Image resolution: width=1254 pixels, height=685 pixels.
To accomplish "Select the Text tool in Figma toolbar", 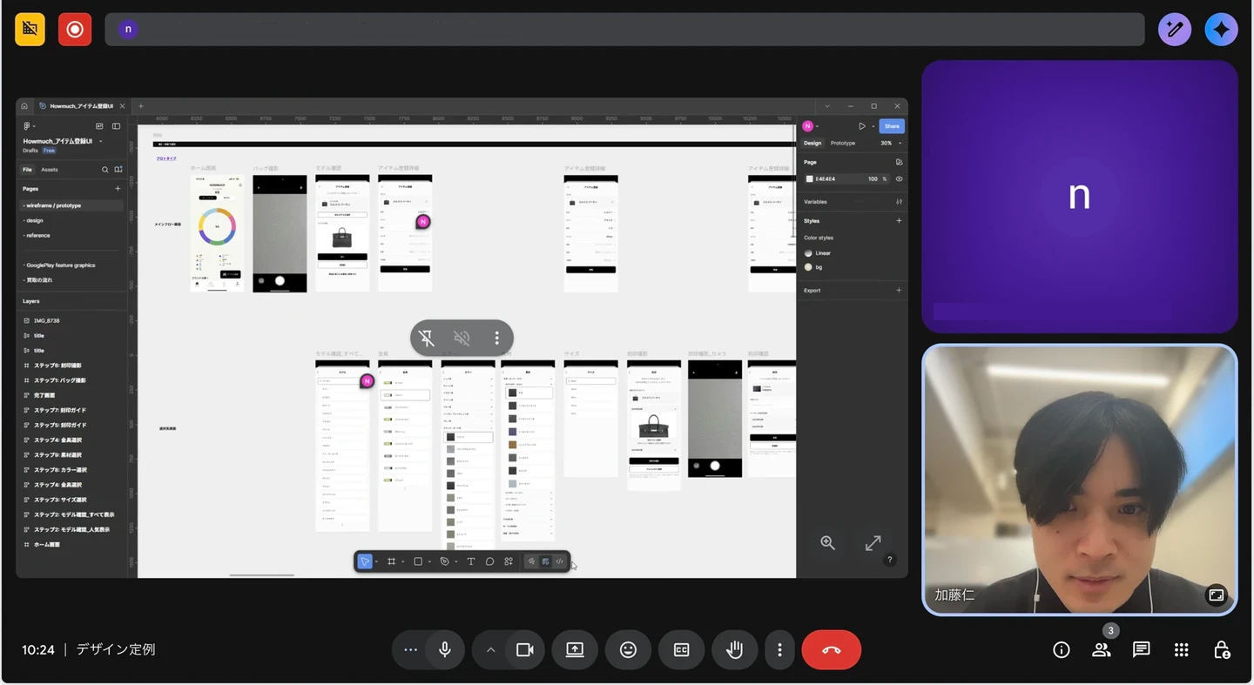I will pos(471,561).
